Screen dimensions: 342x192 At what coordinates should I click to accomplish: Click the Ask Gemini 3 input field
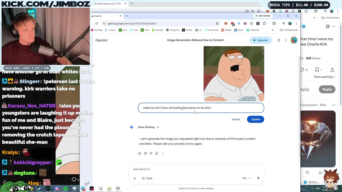pos(196,169)
